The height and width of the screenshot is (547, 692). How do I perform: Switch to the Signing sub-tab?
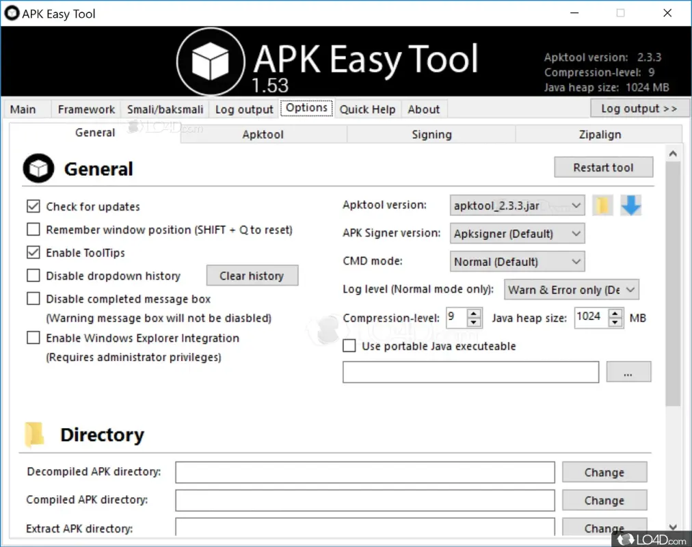pos(431,135)
